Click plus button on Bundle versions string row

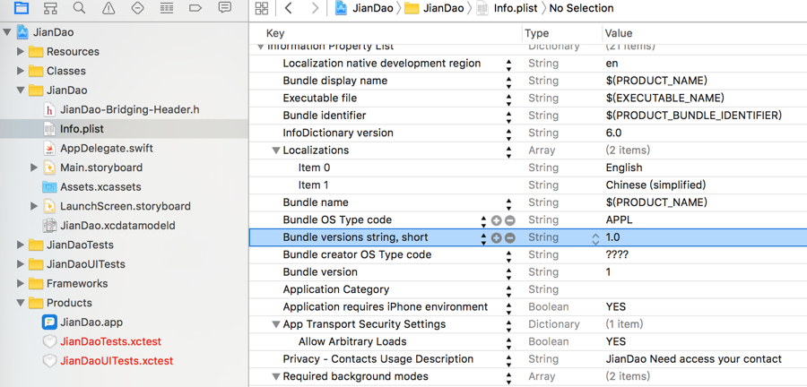(496, 237)
